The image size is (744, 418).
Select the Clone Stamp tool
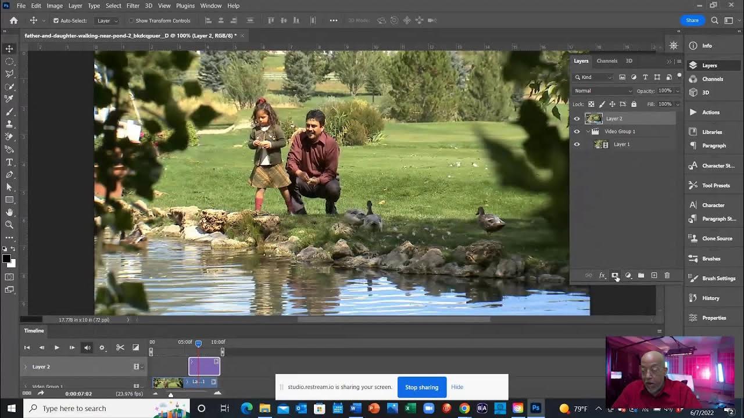pyautogui.click(x=9, y=124)
